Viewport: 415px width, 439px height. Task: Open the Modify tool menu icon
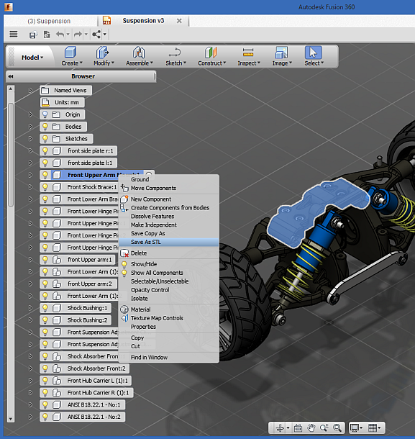[102, 53]
